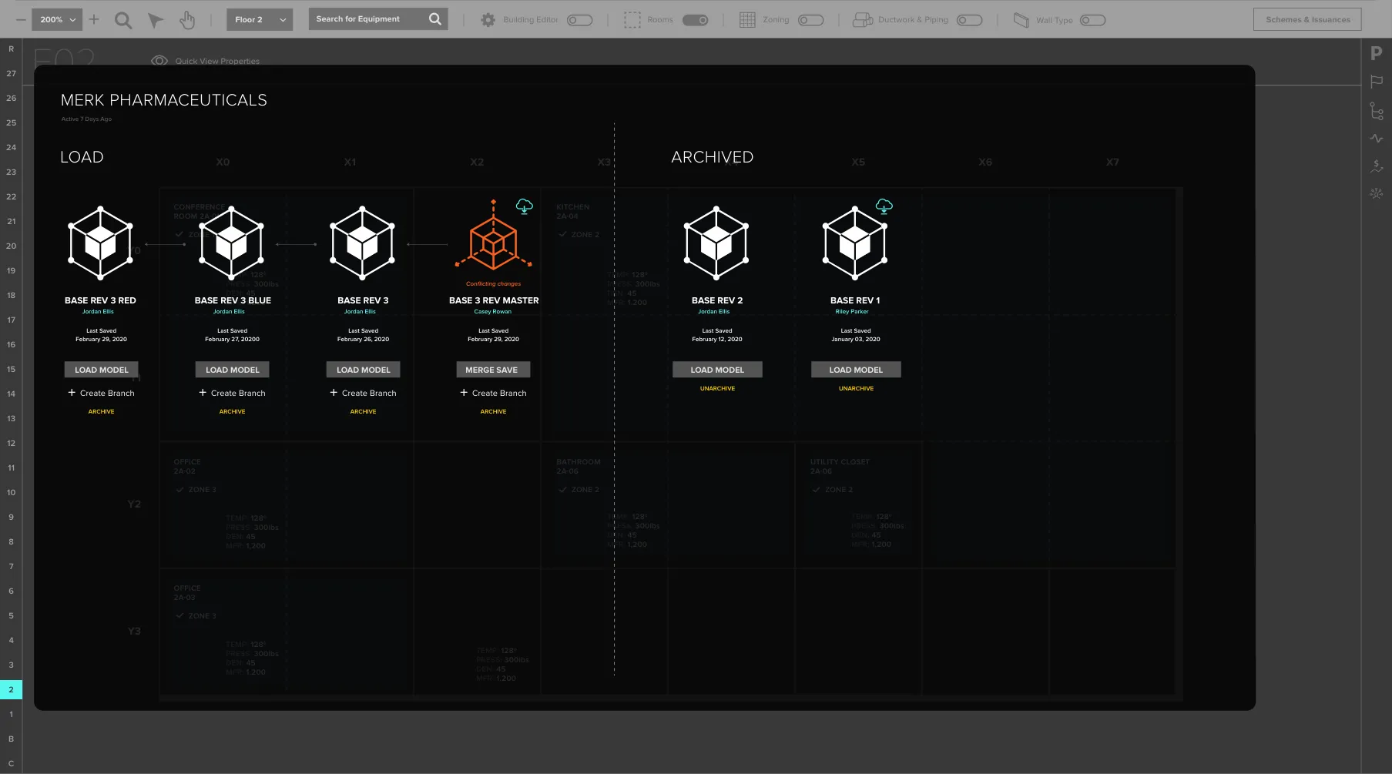Click the zoom out minus icon
This screenshot has width=1392, height=774.
(21, 19)
